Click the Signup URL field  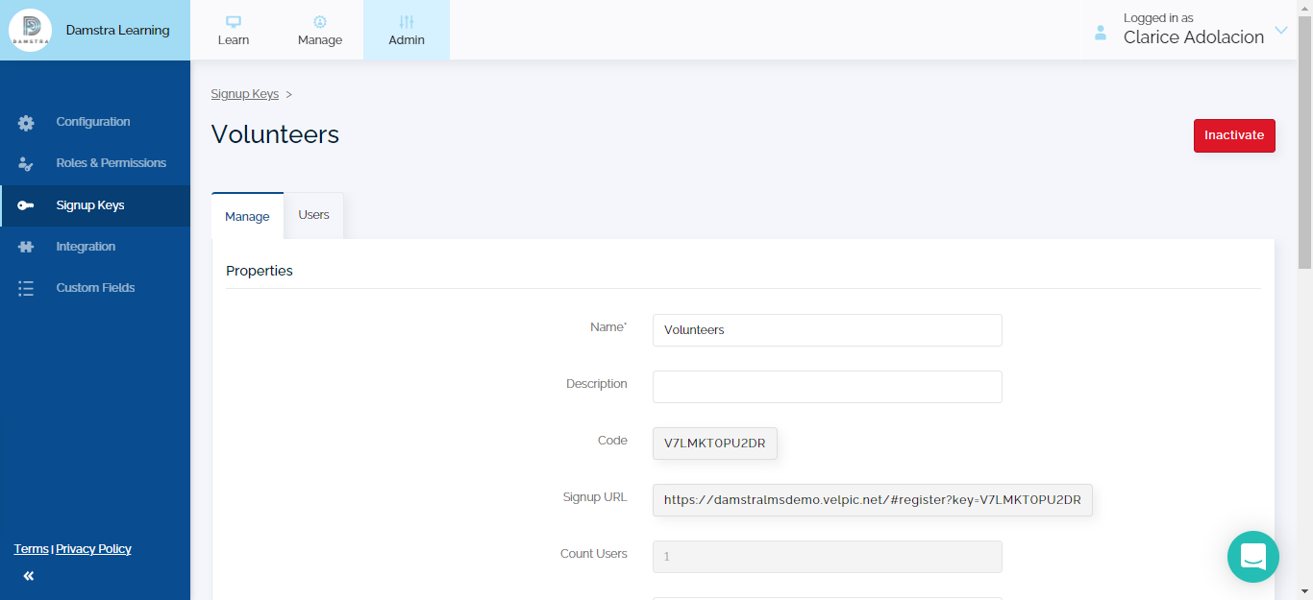click(873, 500)
